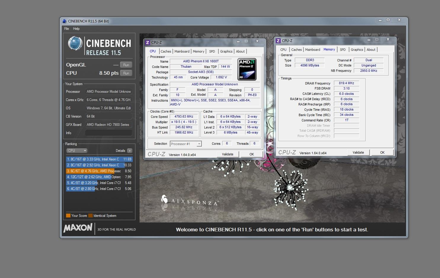Select ranking row 1, Intel Xeon 11.69
This screenshot has width=440, height=278.
click(x=99, y=159)
